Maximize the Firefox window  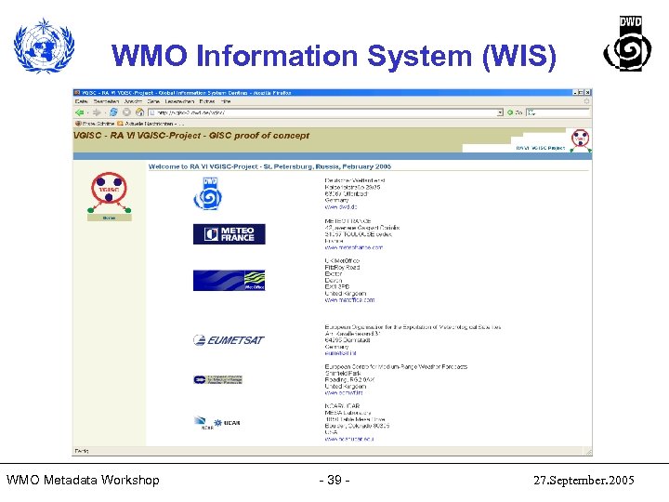tap(581, 92)
